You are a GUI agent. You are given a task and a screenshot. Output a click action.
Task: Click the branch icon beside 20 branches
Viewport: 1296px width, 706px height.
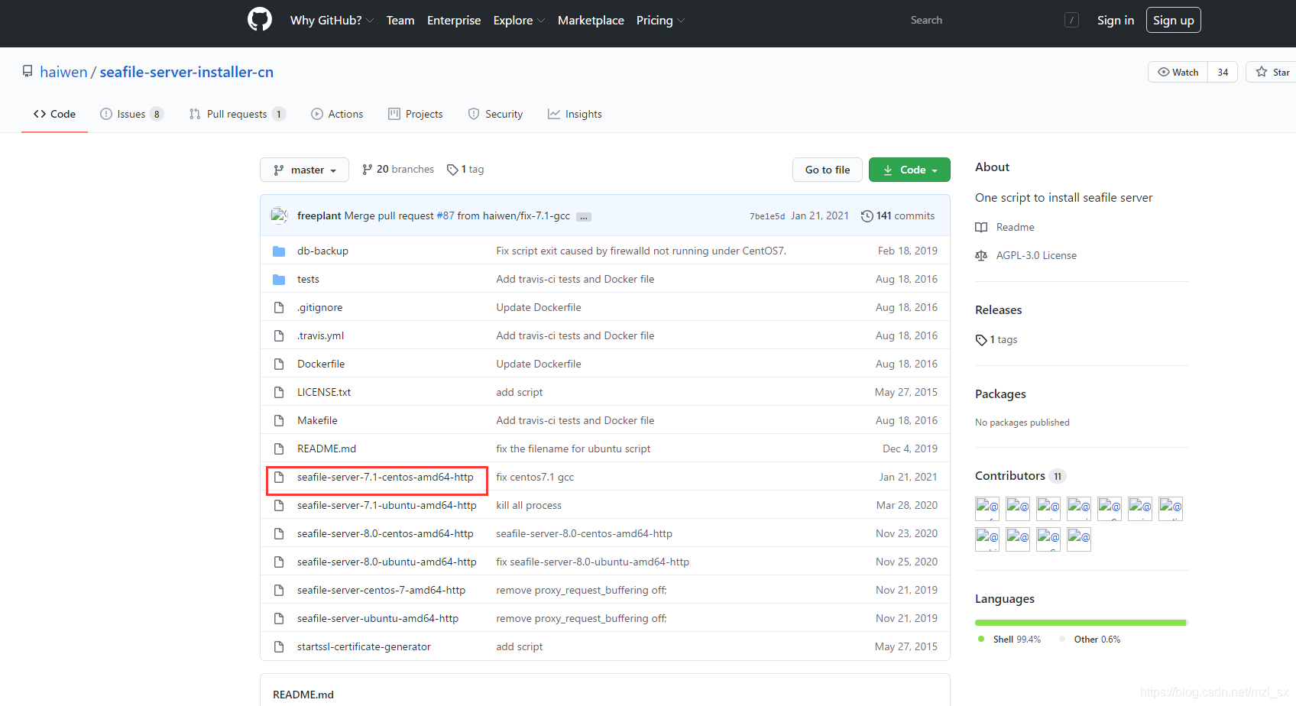368,170
